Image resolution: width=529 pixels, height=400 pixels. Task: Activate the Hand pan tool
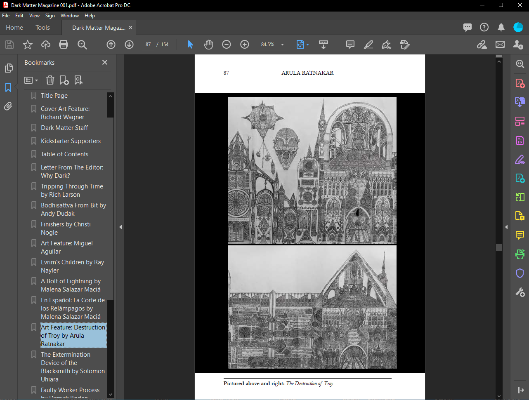pyautogui.click(x=208, y=45)
